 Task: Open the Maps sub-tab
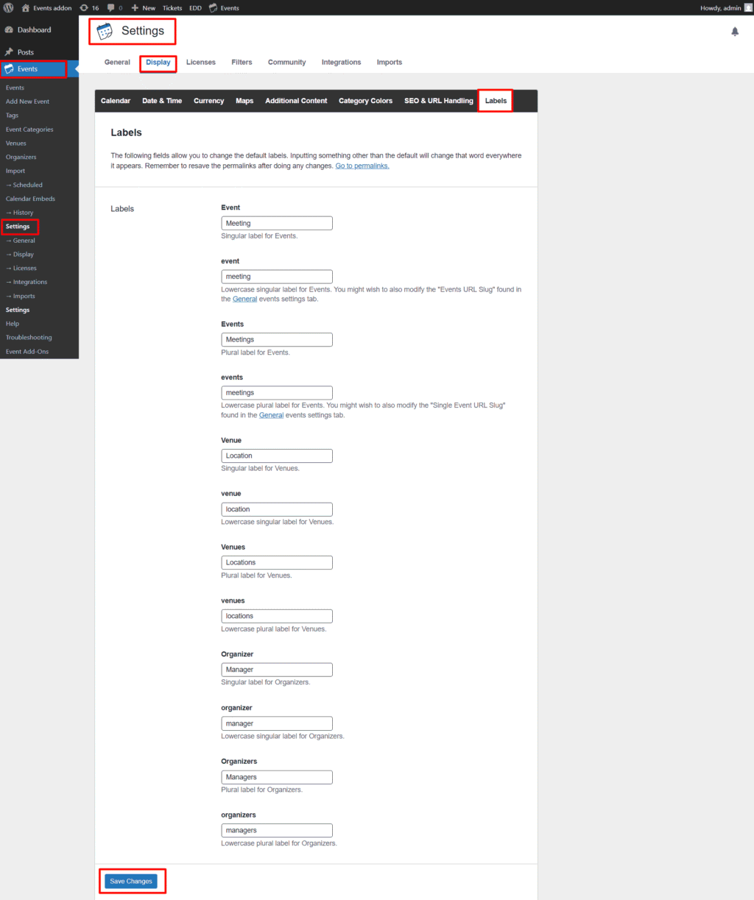pyautogui.click(x=244, y=101)
